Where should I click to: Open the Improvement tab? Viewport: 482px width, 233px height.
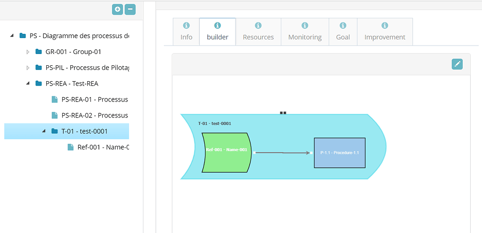click(384, 32)
